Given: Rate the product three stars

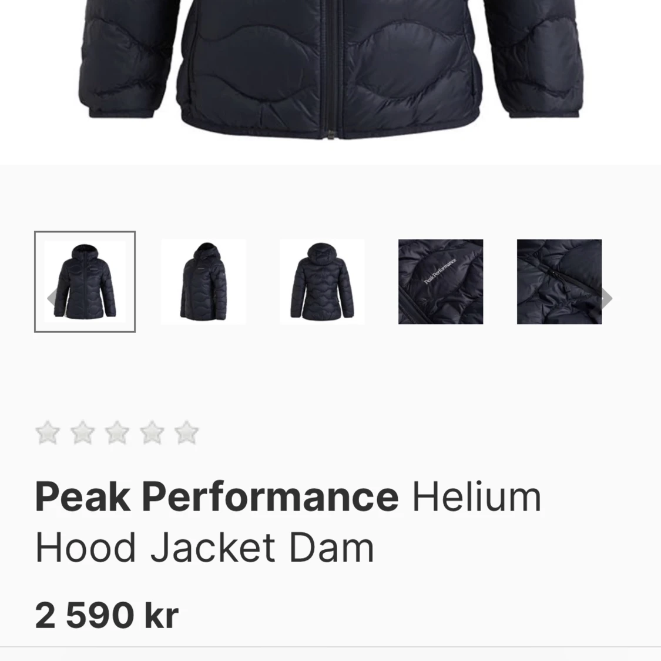Looking at the screenshot, I should coord(117,432).
